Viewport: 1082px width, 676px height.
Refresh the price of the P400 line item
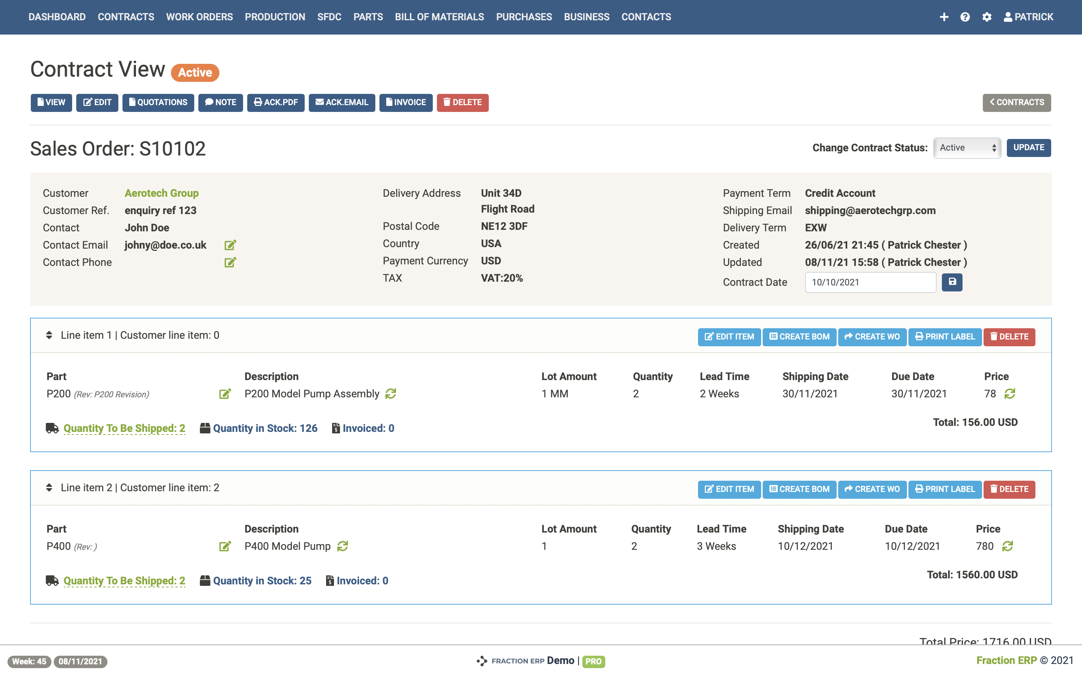[1007, 546]
